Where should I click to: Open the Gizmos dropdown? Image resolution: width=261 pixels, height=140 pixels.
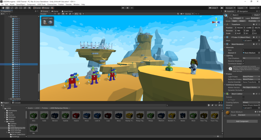point(189,14)
